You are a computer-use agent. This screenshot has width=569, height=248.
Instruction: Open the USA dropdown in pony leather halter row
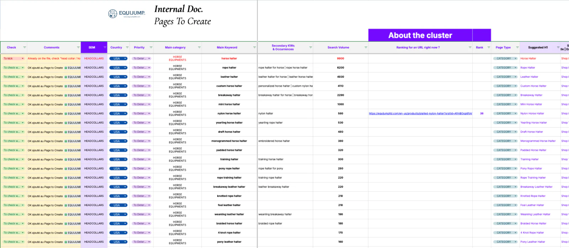tap(118, 242)
